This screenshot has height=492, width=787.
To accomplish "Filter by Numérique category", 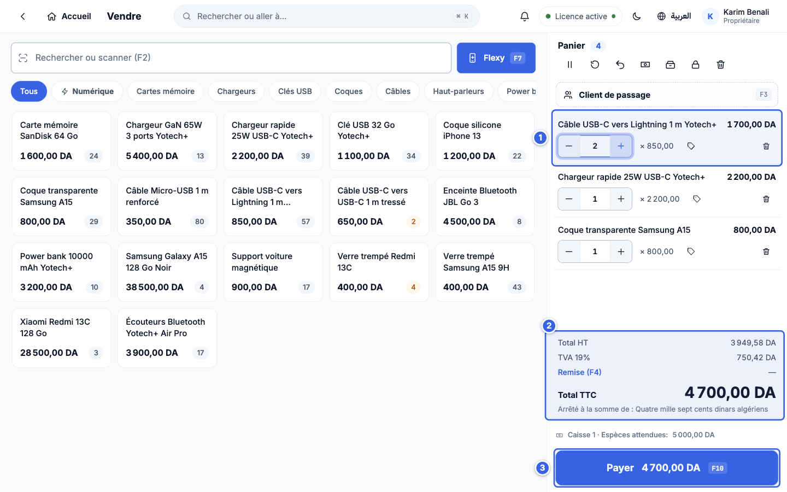I will click(x=87, y=91).
